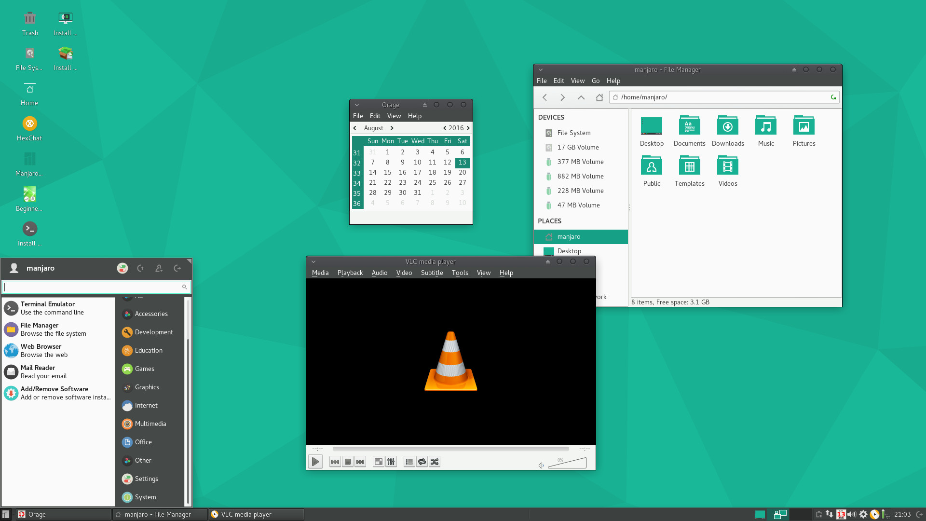The width and height of the screenshot is (926, 521).
Task: Launch Terminal Emulator from favorites
Action: pos(47,308)
